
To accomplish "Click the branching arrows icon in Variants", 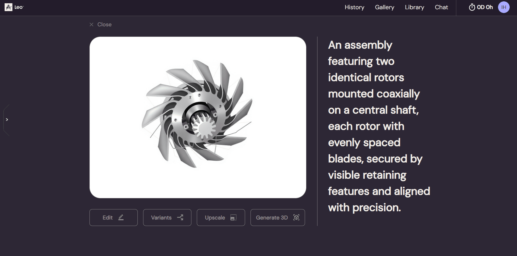I will pos(180,218).
